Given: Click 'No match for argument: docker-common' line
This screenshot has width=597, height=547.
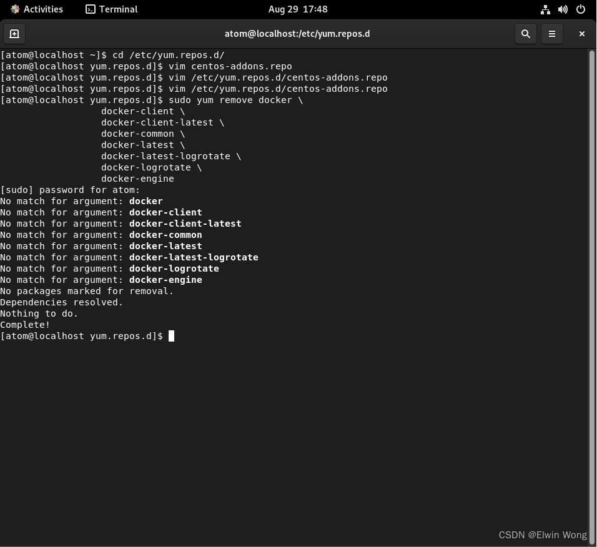Looking at the screenshot, I should (101, 235).
